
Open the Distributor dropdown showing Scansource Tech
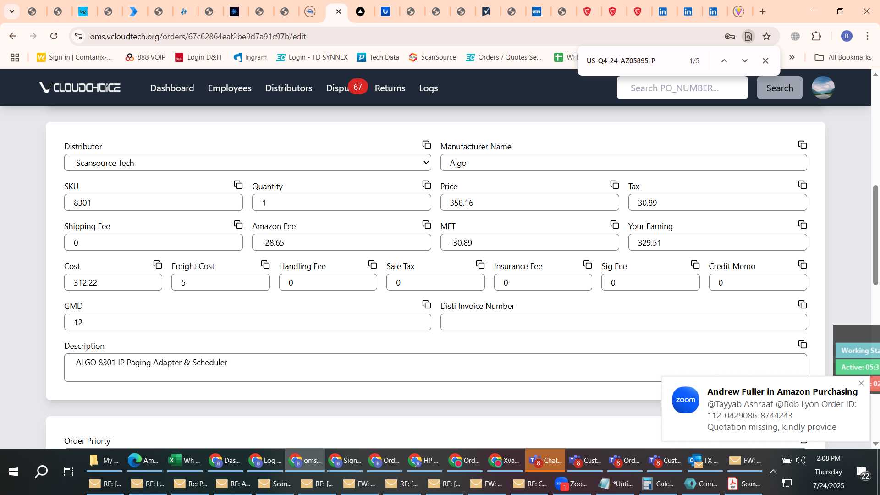click(247, 163)
